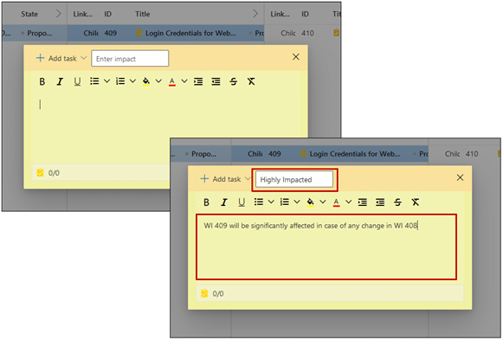Click the first Link column header

click(83, 14)
